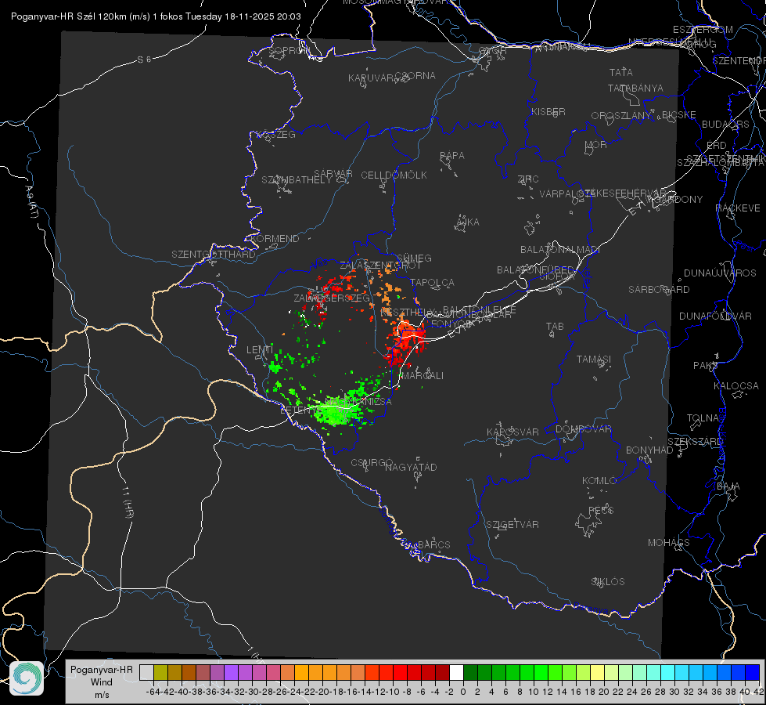Select the DUNAÚJVÁROS label
766x705 pixels.
tap(720, 273)
